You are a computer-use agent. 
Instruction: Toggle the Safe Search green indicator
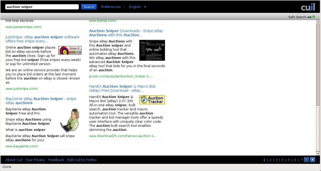click(314, 17)
